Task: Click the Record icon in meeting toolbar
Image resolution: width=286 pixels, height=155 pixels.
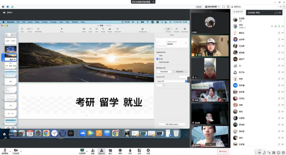Action: click(x=120, y=150)
